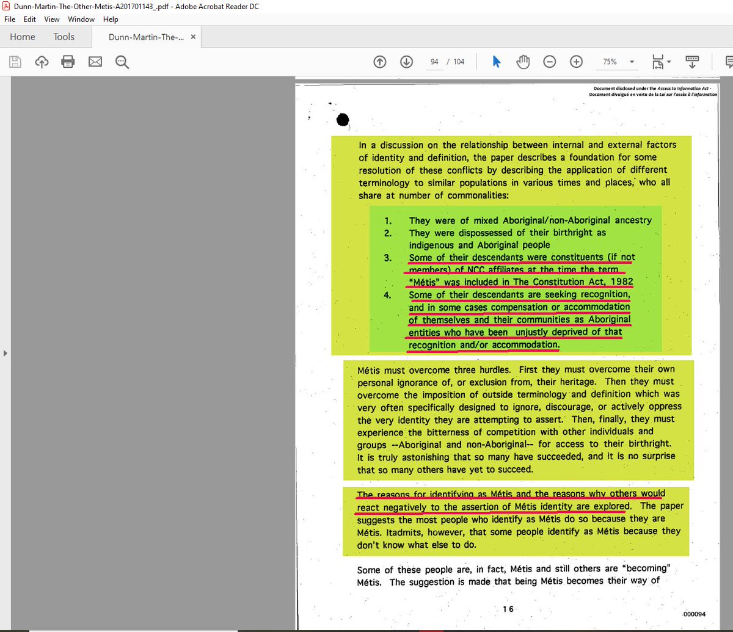Open the Help menu

coord(111,19)
